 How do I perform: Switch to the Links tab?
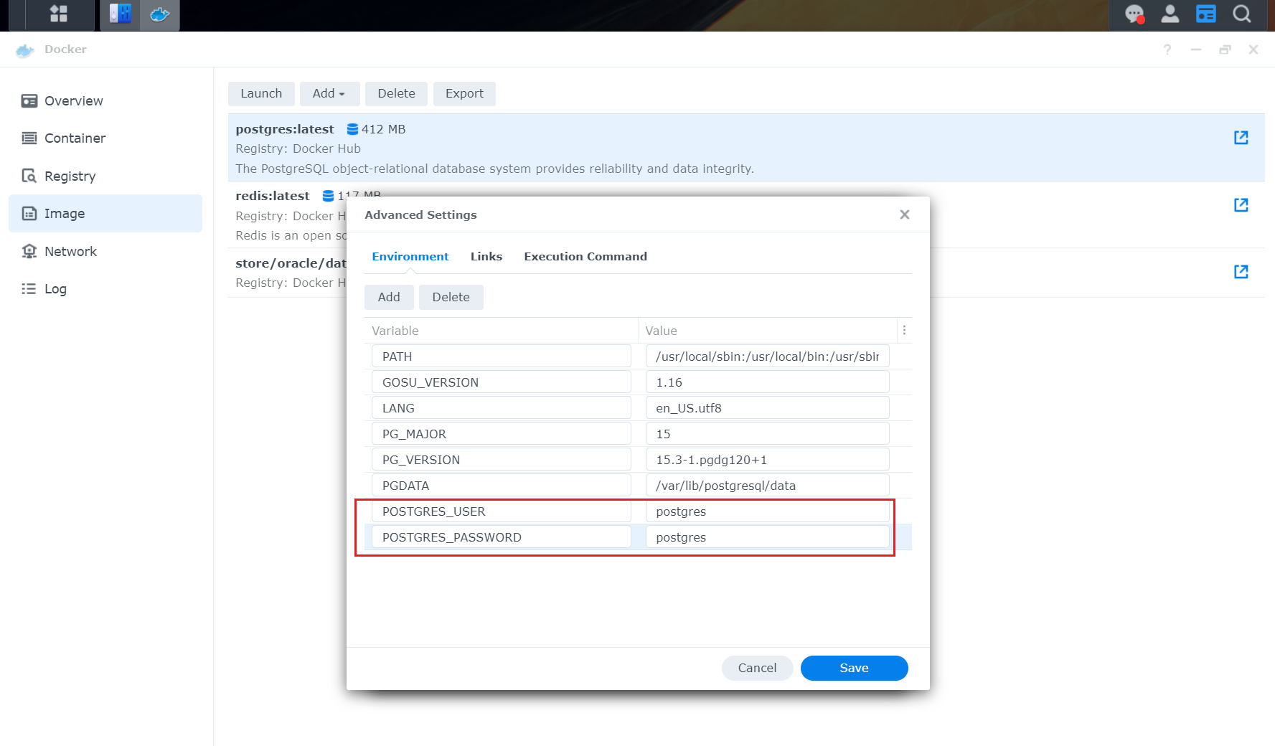[486, 256]
